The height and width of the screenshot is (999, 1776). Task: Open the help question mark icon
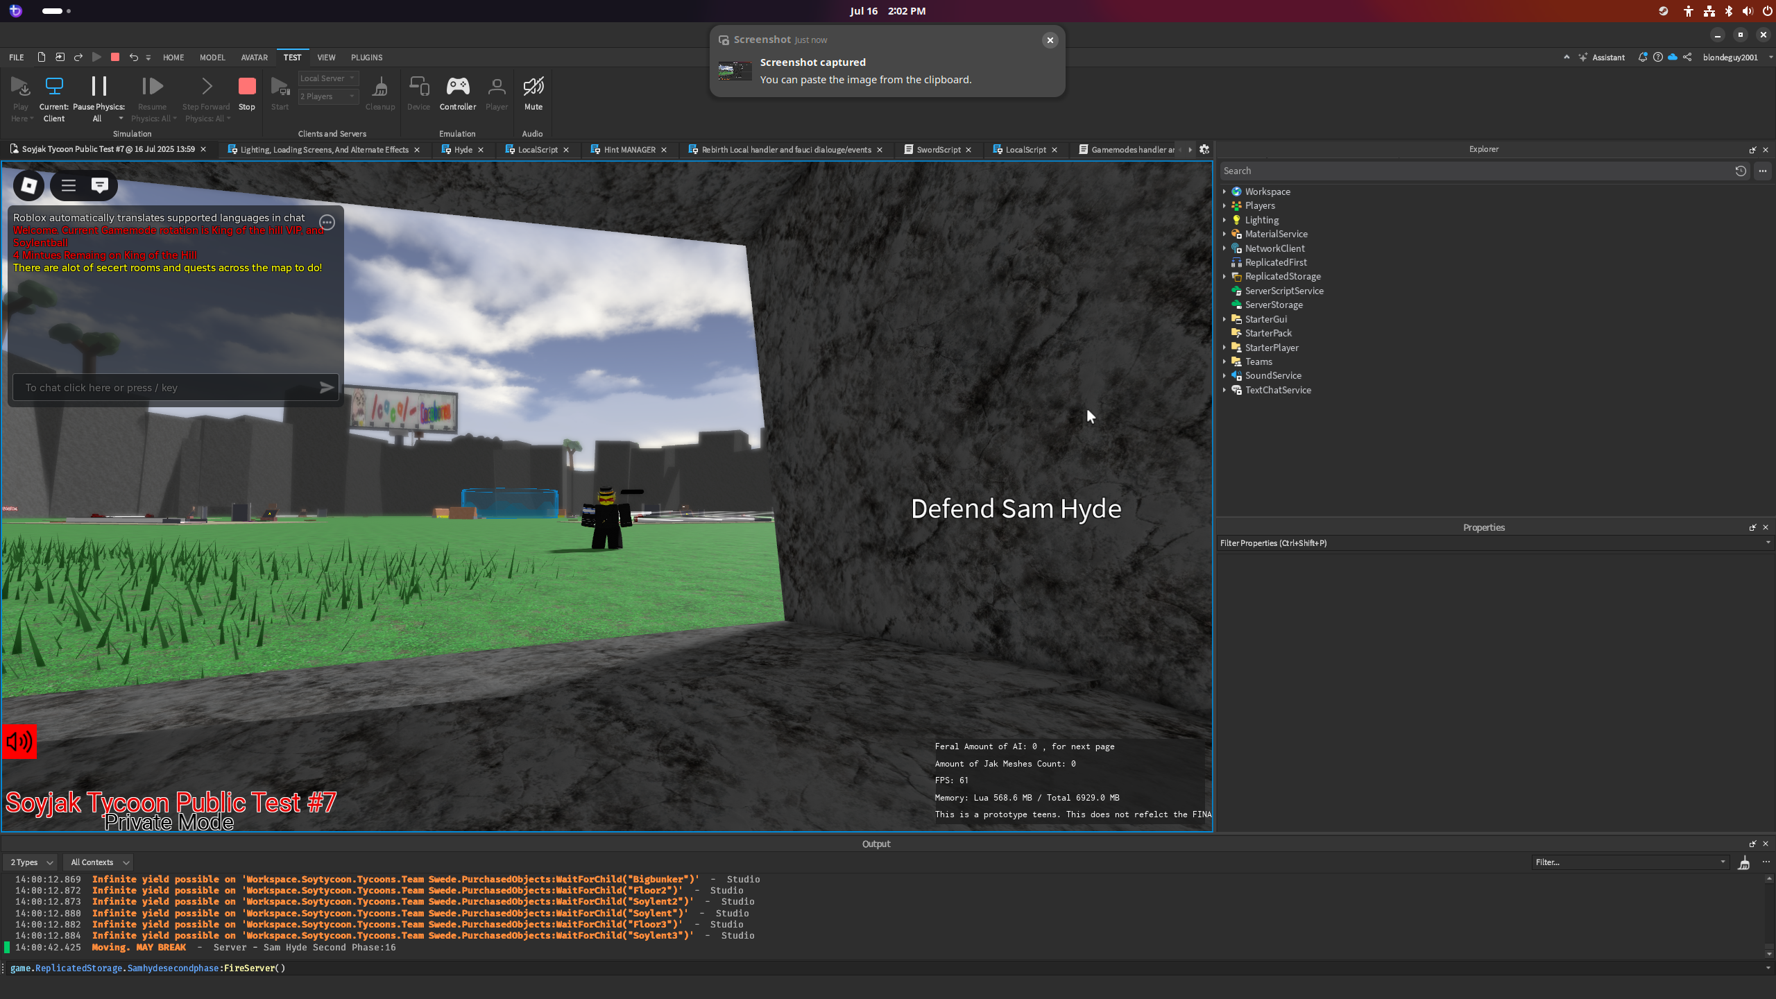click(1658, 58)
